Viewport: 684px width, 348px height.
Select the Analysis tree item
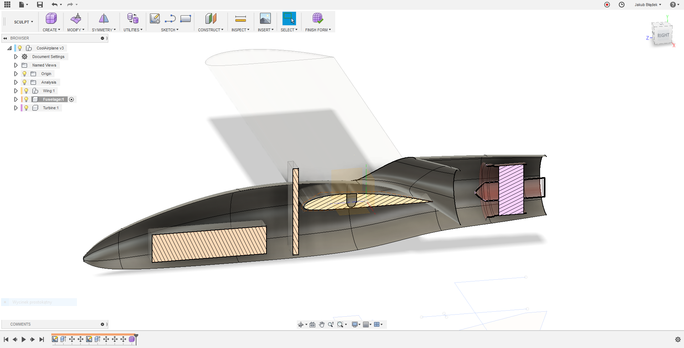point(48,82)
